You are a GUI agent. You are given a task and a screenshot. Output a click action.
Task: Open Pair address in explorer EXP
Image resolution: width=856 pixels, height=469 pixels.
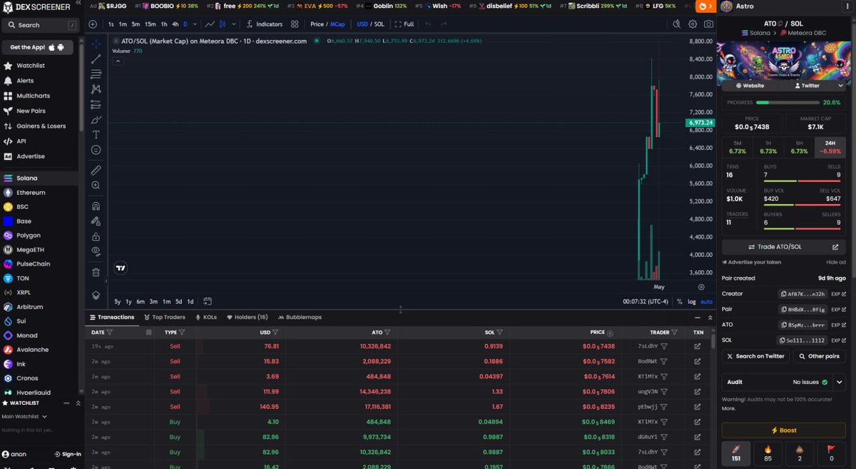[839, 309]
